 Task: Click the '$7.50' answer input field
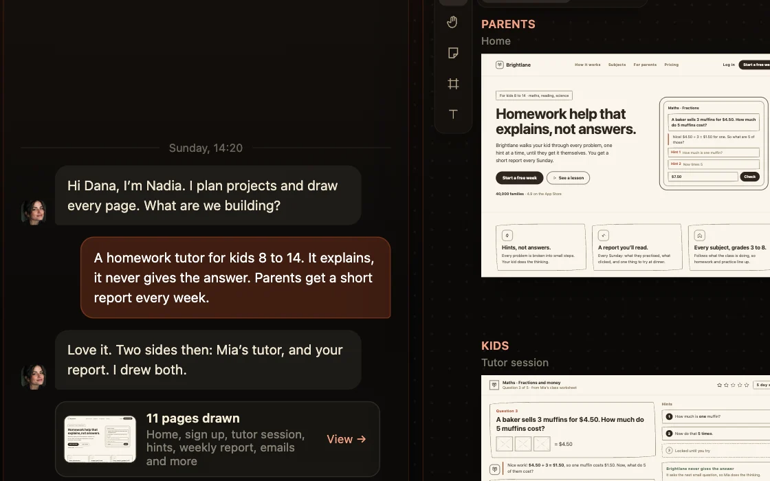pos(703,177)
